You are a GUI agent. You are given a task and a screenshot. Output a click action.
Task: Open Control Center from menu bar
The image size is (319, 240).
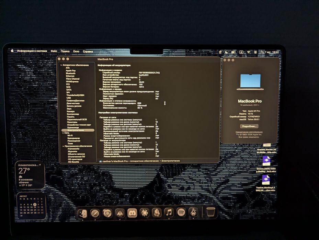(x=256, y=52)
